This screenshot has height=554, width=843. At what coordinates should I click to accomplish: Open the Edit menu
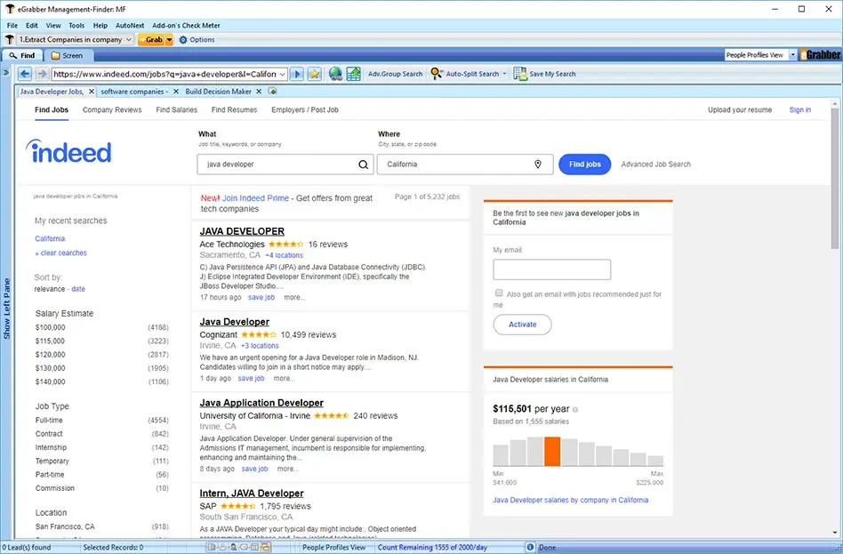(x=32, y=25)
